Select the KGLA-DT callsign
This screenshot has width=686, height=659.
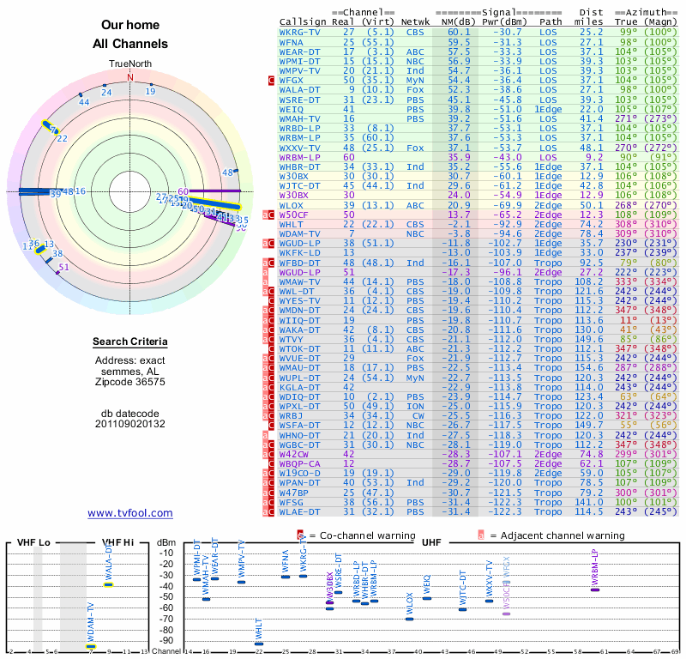(x=299, y=388)
